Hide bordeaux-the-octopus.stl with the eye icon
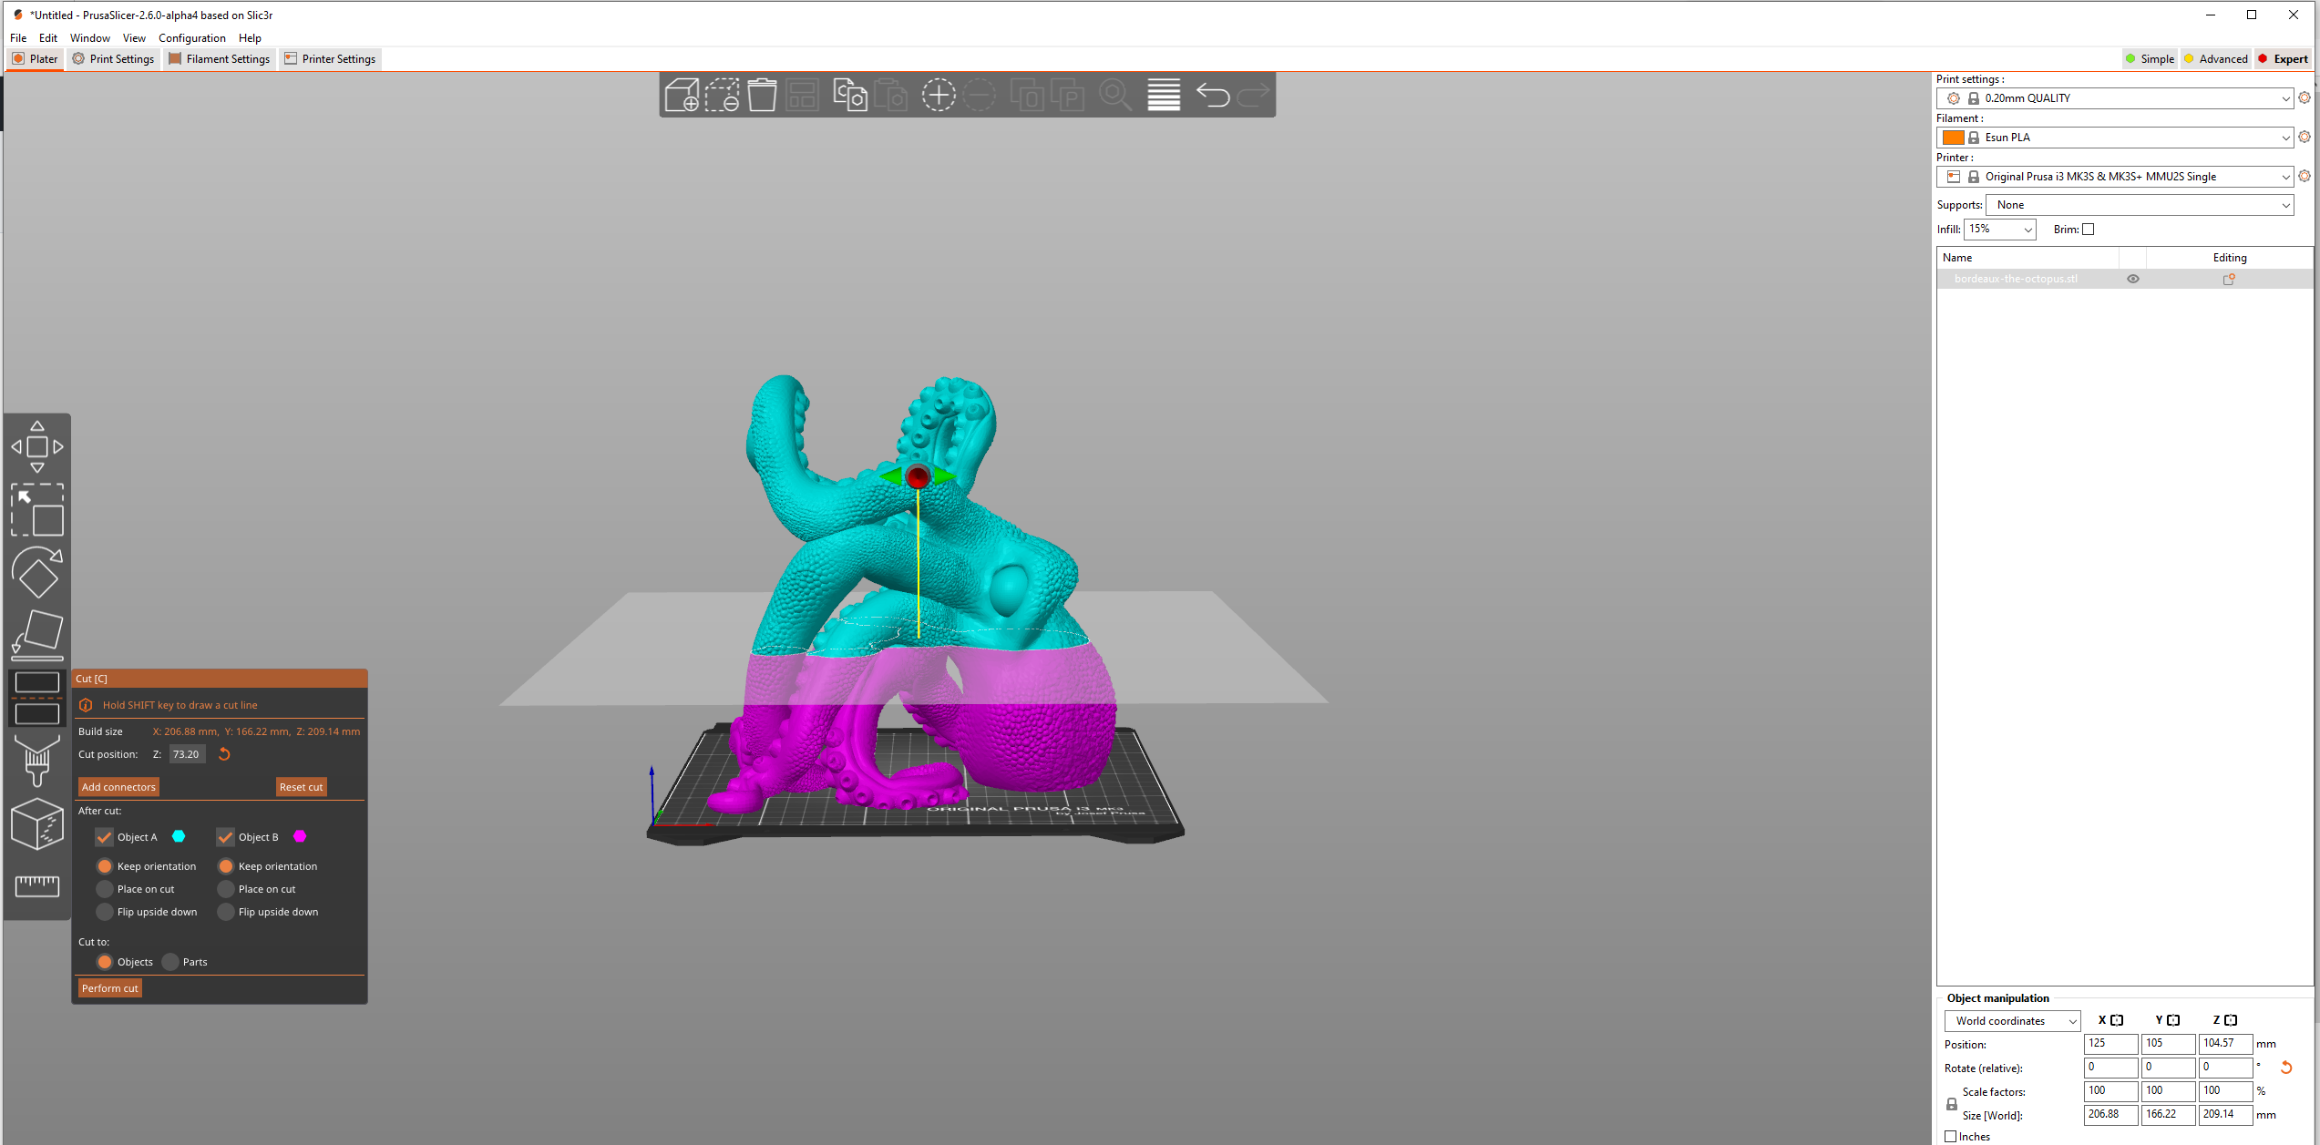 click(x=2133, y=280)
